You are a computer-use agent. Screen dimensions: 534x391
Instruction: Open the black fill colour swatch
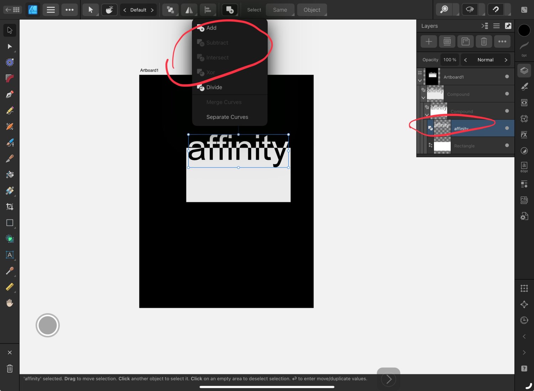(524, 30)
